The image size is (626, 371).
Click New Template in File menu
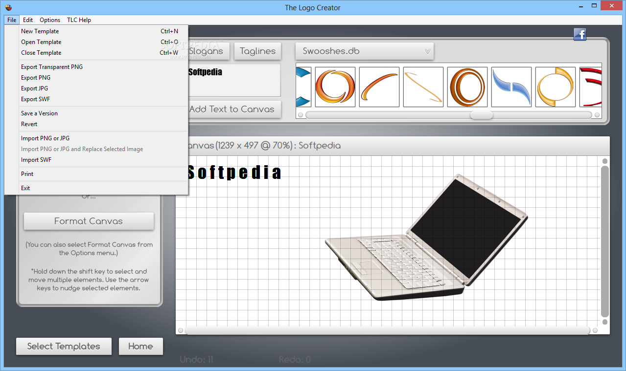(96, 31)
